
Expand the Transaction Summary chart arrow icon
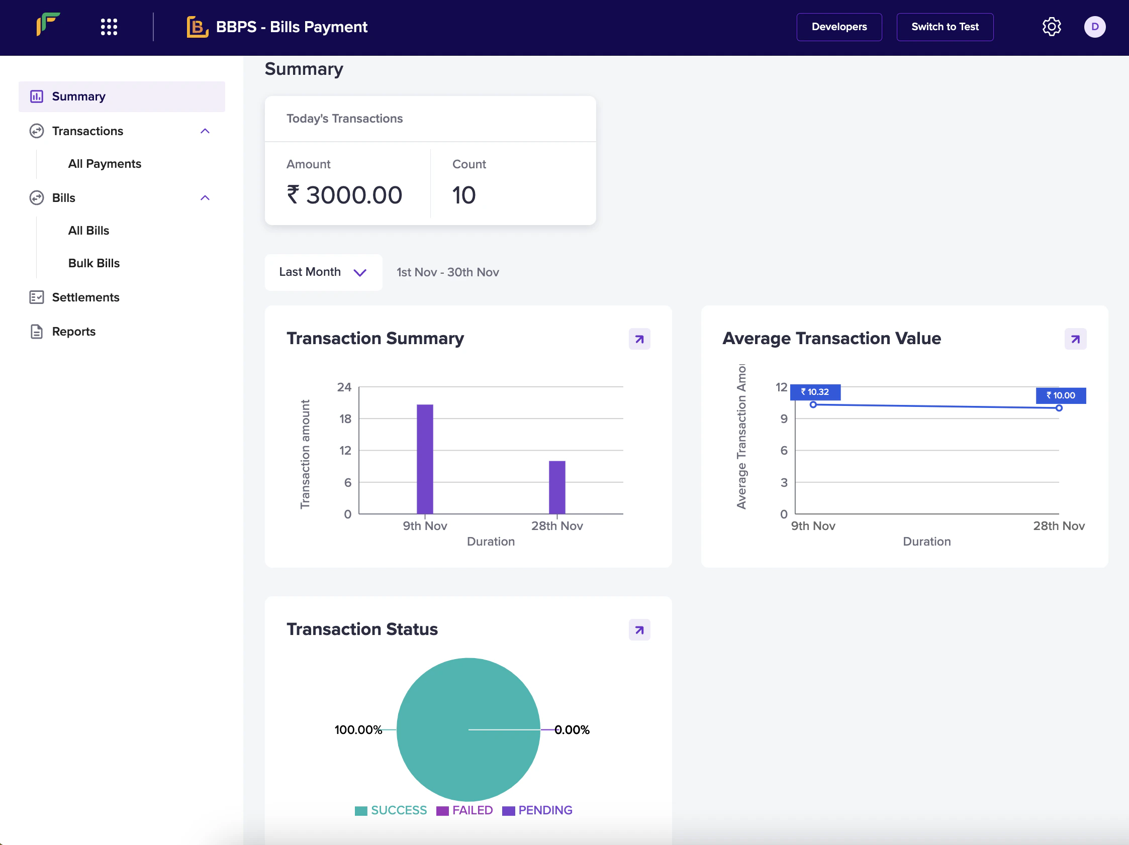(x=639, y=339)
